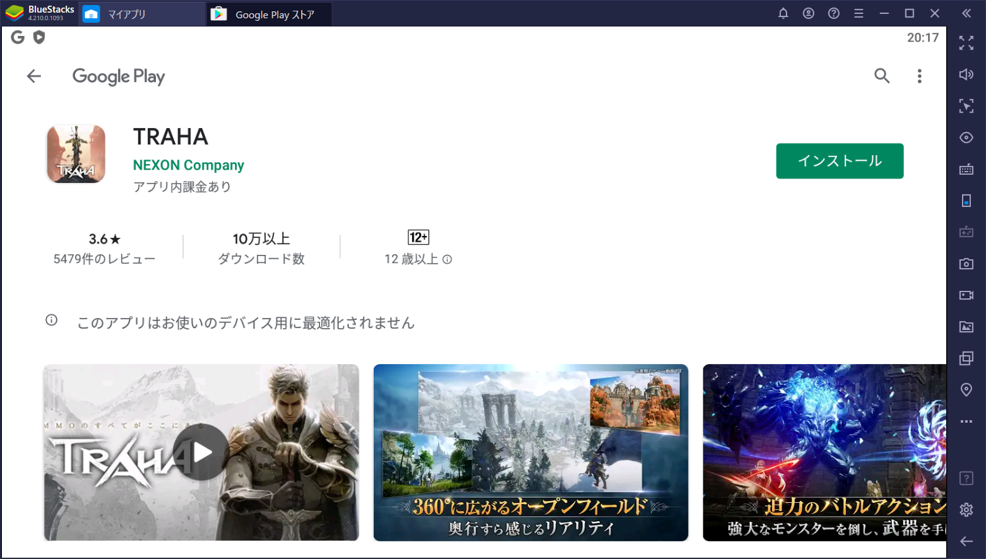The image size is (986, 559).
Task: Switch to the マイアプリ tab
Action: (141, 14)
